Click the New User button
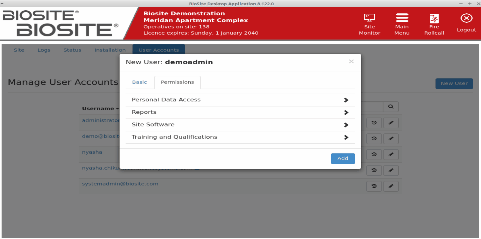Screen dimensions: 481x239 pyautogui.click(x=454, y=84)
